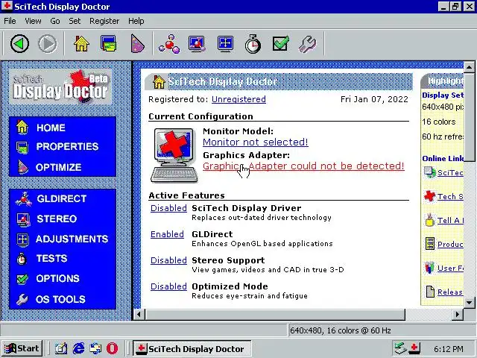Toggle Disabled link for Optimized Mode
477x358 pixels.
pyautogui.click(x=168, y=286)
